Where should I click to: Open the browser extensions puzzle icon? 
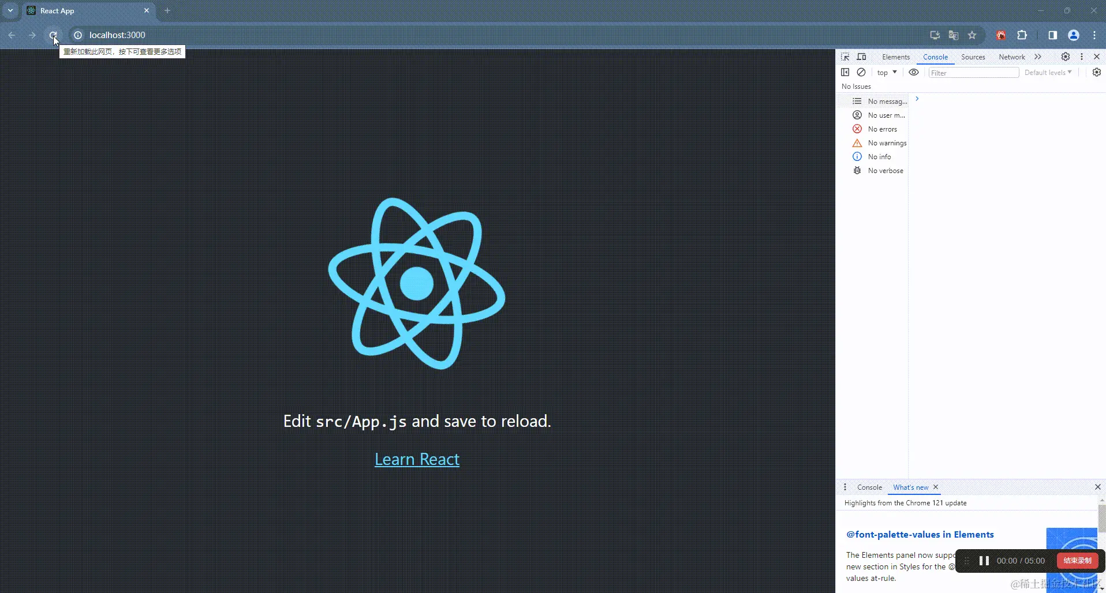point(1022,35)
